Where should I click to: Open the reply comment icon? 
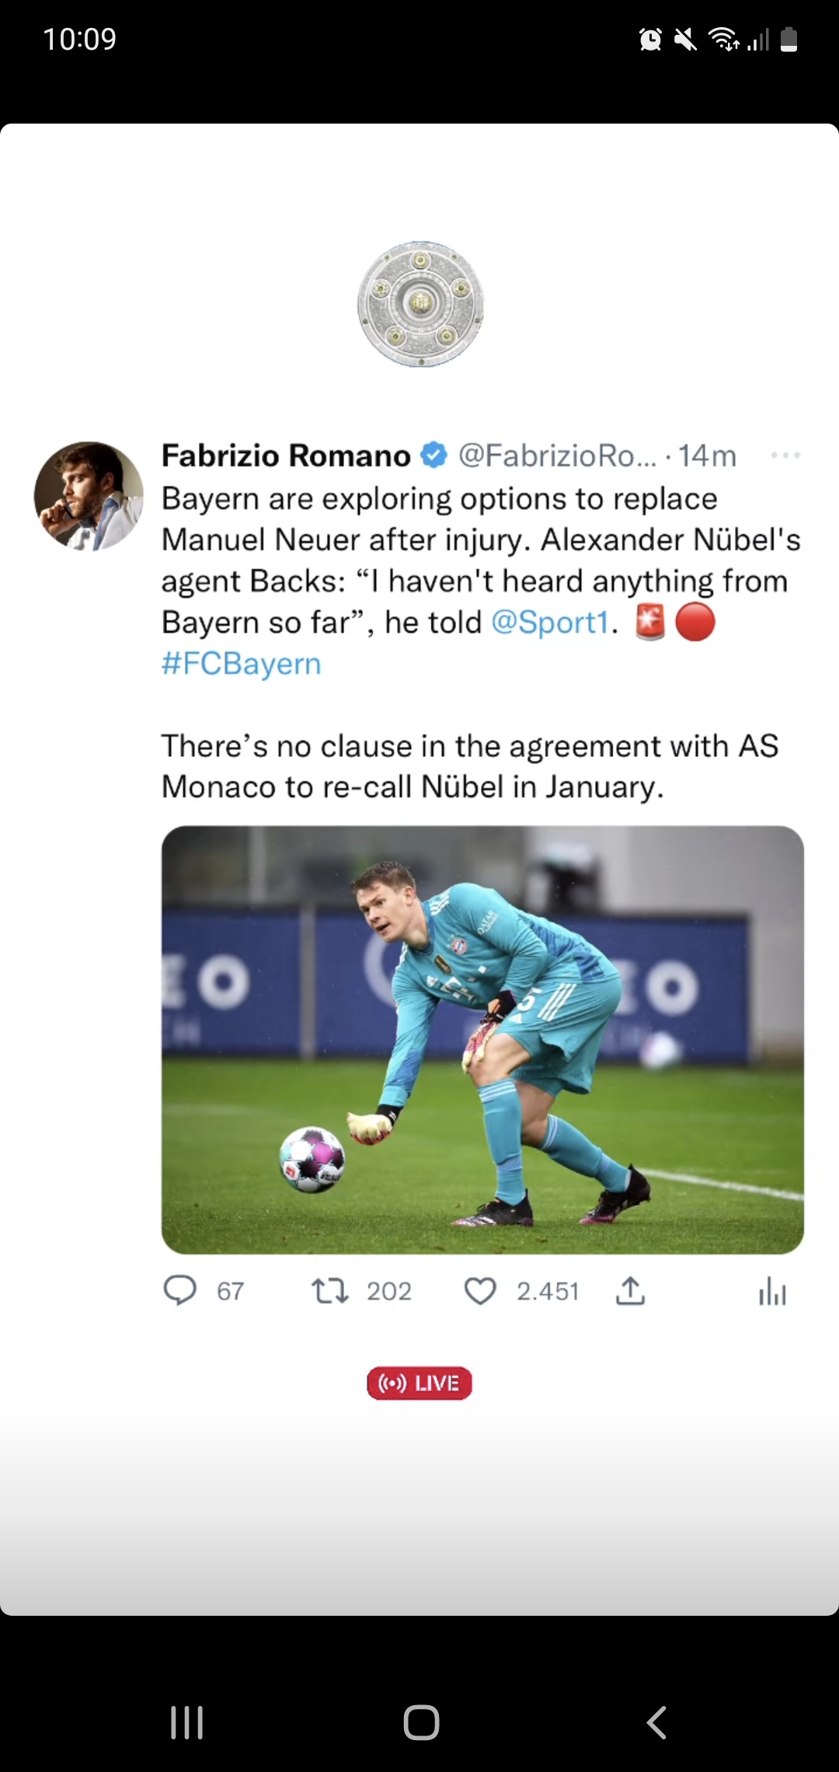180,1291
